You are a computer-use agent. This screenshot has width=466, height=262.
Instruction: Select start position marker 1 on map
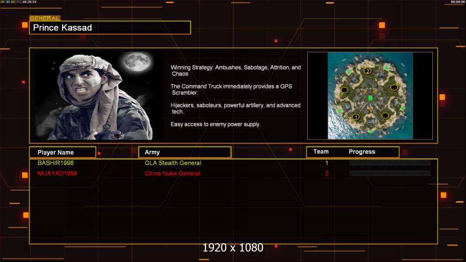point(356,117)
